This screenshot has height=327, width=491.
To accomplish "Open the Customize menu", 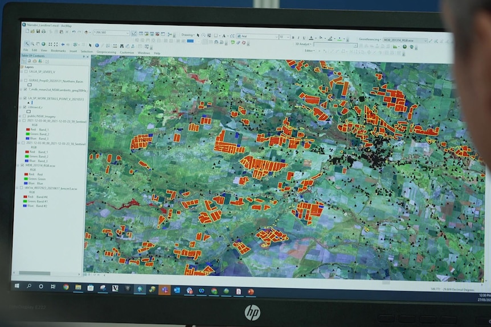I will tap(127, 52).
